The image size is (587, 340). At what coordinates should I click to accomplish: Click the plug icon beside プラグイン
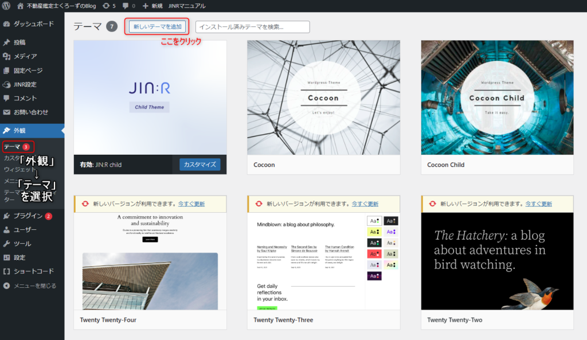pyautogui.click(x=6, y=216)
